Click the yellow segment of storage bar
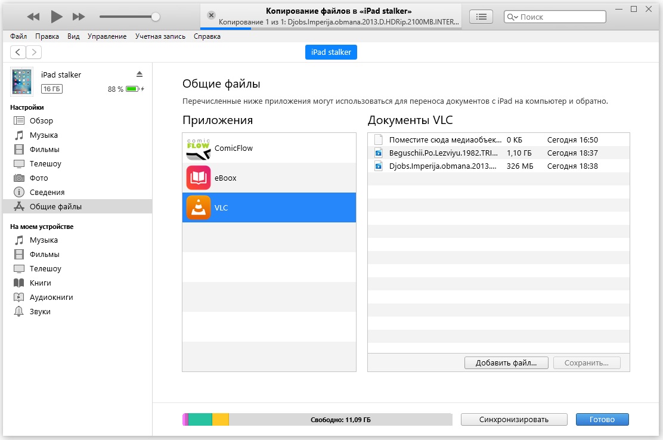The image size is (663, 440). point(220,419)
